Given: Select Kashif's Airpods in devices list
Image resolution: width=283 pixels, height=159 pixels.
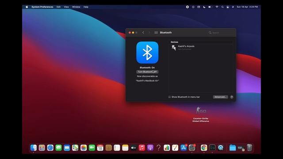Looking at the screenshot, I should click(x=200, y=48).
